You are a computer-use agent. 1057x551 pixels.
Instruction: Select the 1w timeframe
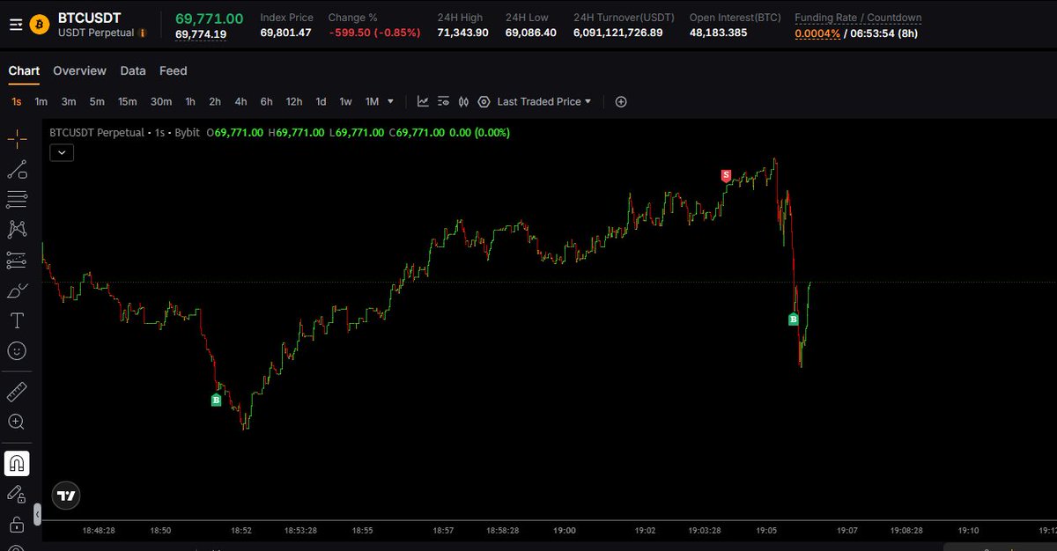tap(345, 101)
